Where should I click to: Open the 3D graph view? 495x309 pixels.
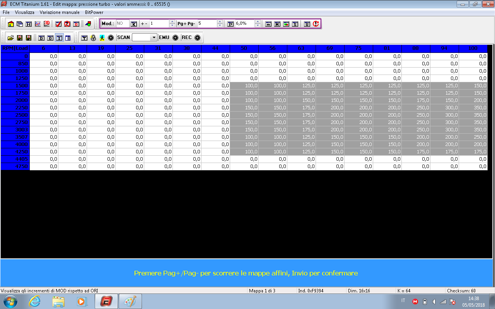46,24
